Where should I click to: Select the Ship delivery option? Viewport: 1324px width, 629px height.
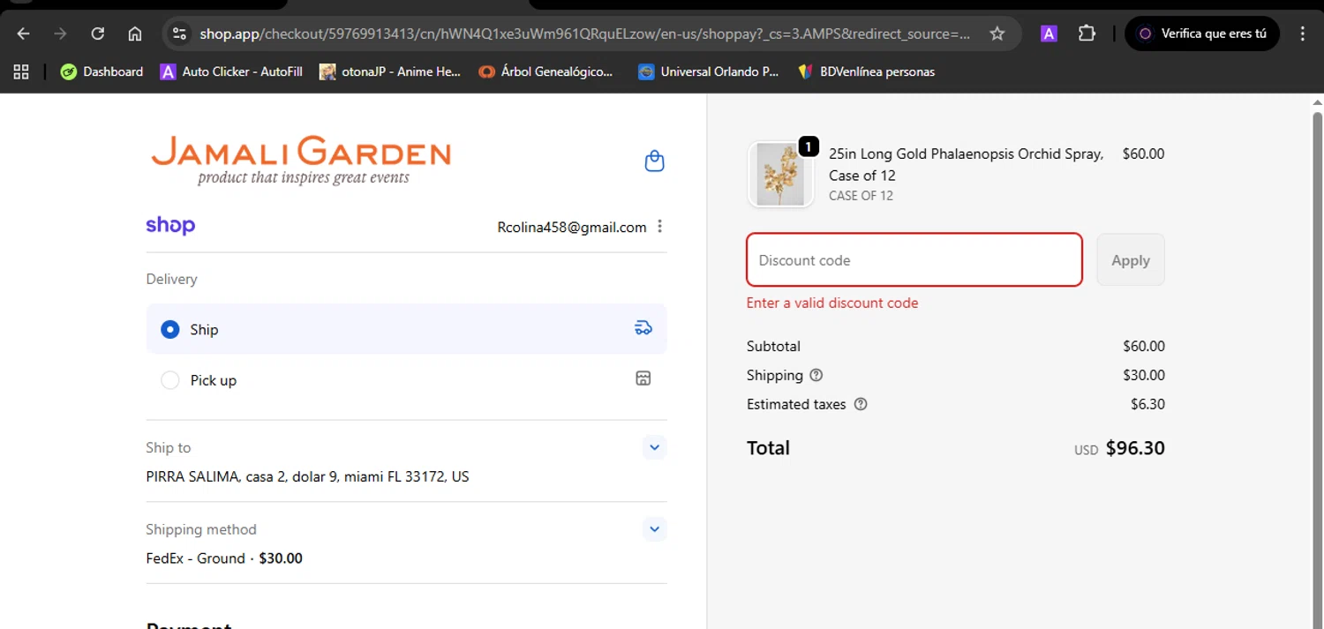click(406, 329)
